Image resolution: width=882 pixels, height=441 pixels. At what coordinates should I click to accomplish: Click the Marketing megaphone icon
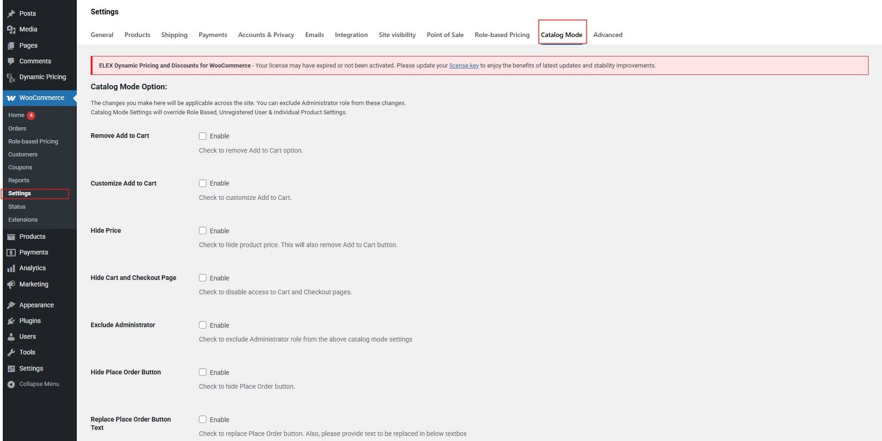(11, 284)
